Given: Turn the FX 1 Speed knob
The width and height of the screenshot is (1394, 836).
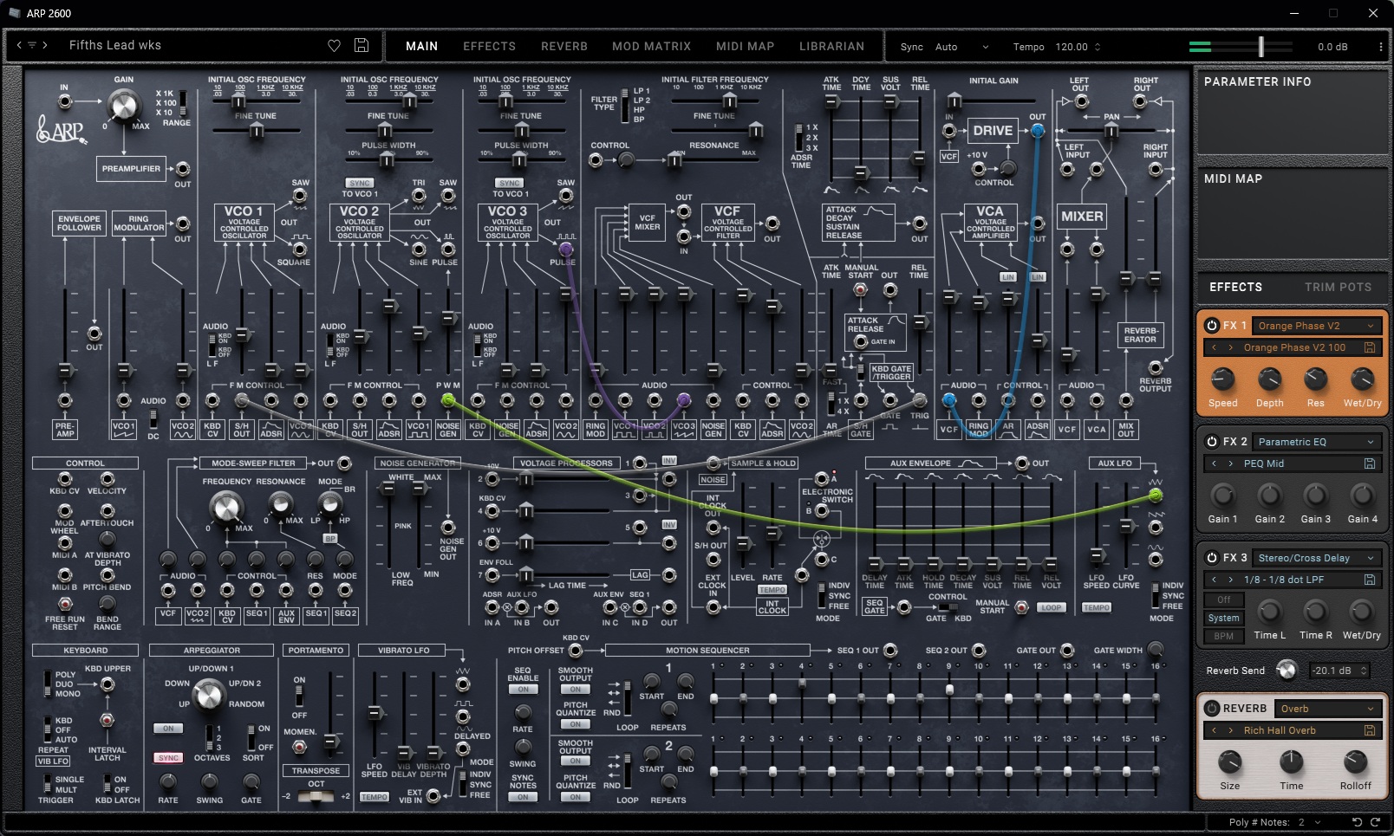Looking at the screenshot, I should [x=1222, y=379].
